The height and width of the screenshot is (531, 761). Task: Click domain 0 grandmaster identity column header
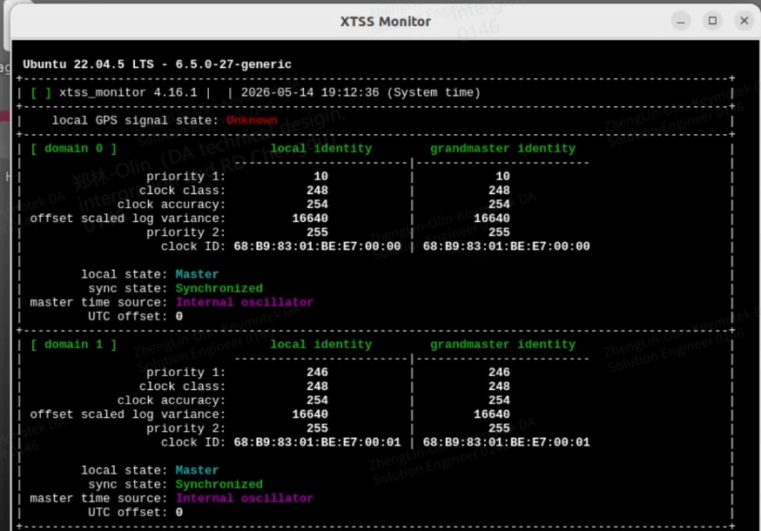click(x=502, y=149)
